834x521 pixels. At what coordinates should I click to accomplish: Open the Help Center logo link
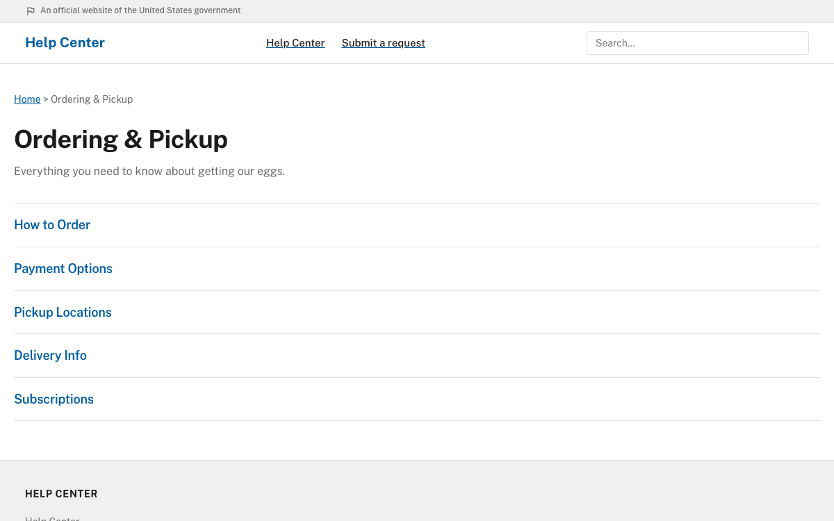click(65, 42)
